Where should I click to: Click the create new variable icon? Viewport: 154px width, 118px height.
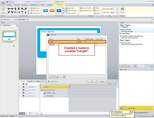click(50, 77)
